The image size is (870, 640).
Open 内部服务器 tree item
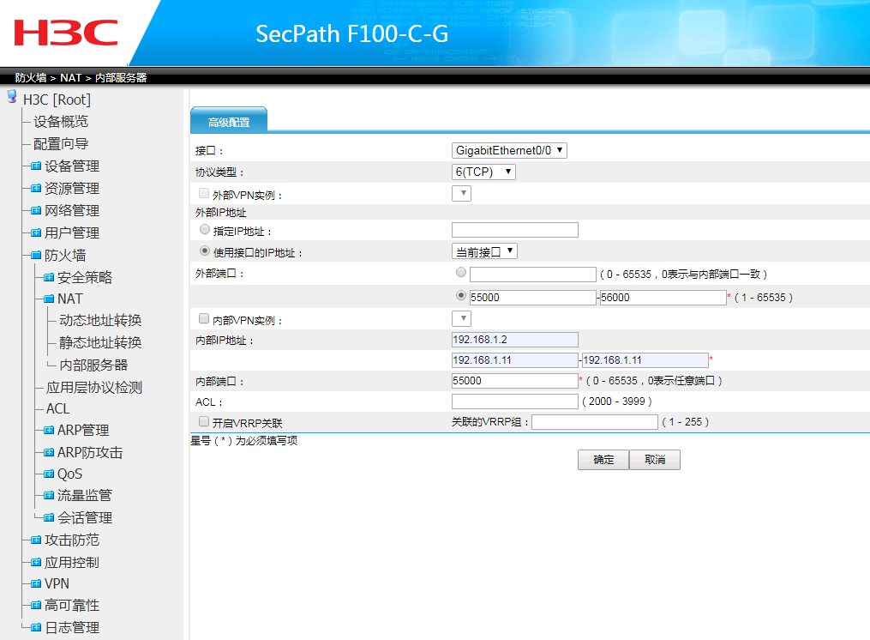click(93, 365)
